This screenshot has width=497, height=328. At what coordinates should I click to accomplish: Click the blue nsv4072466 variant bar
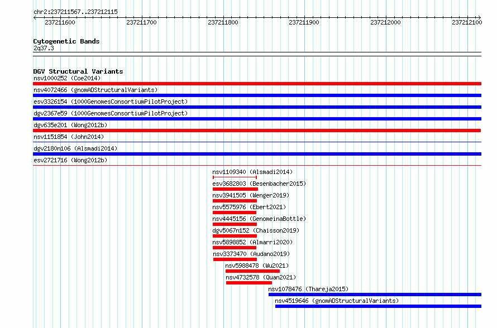click(x=257, y=95)
